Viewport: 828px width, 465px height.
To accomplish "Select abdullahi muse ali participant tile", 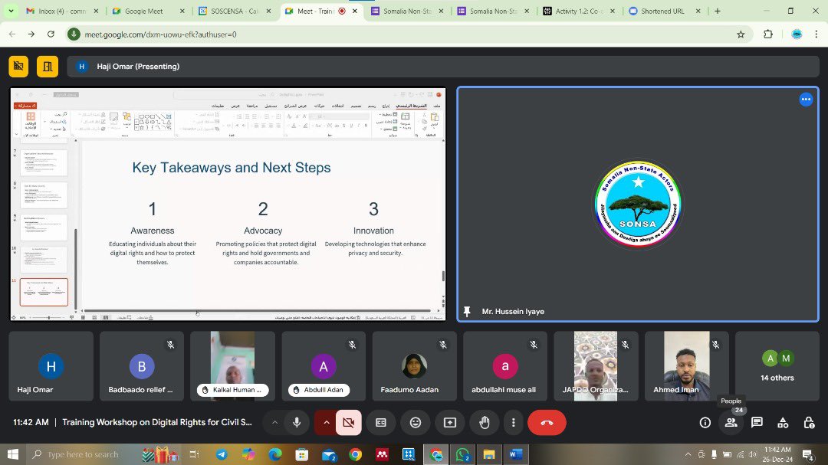I will [x=505, y=366].
